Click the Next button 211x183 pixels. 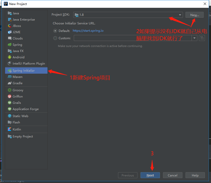point(150,175)
